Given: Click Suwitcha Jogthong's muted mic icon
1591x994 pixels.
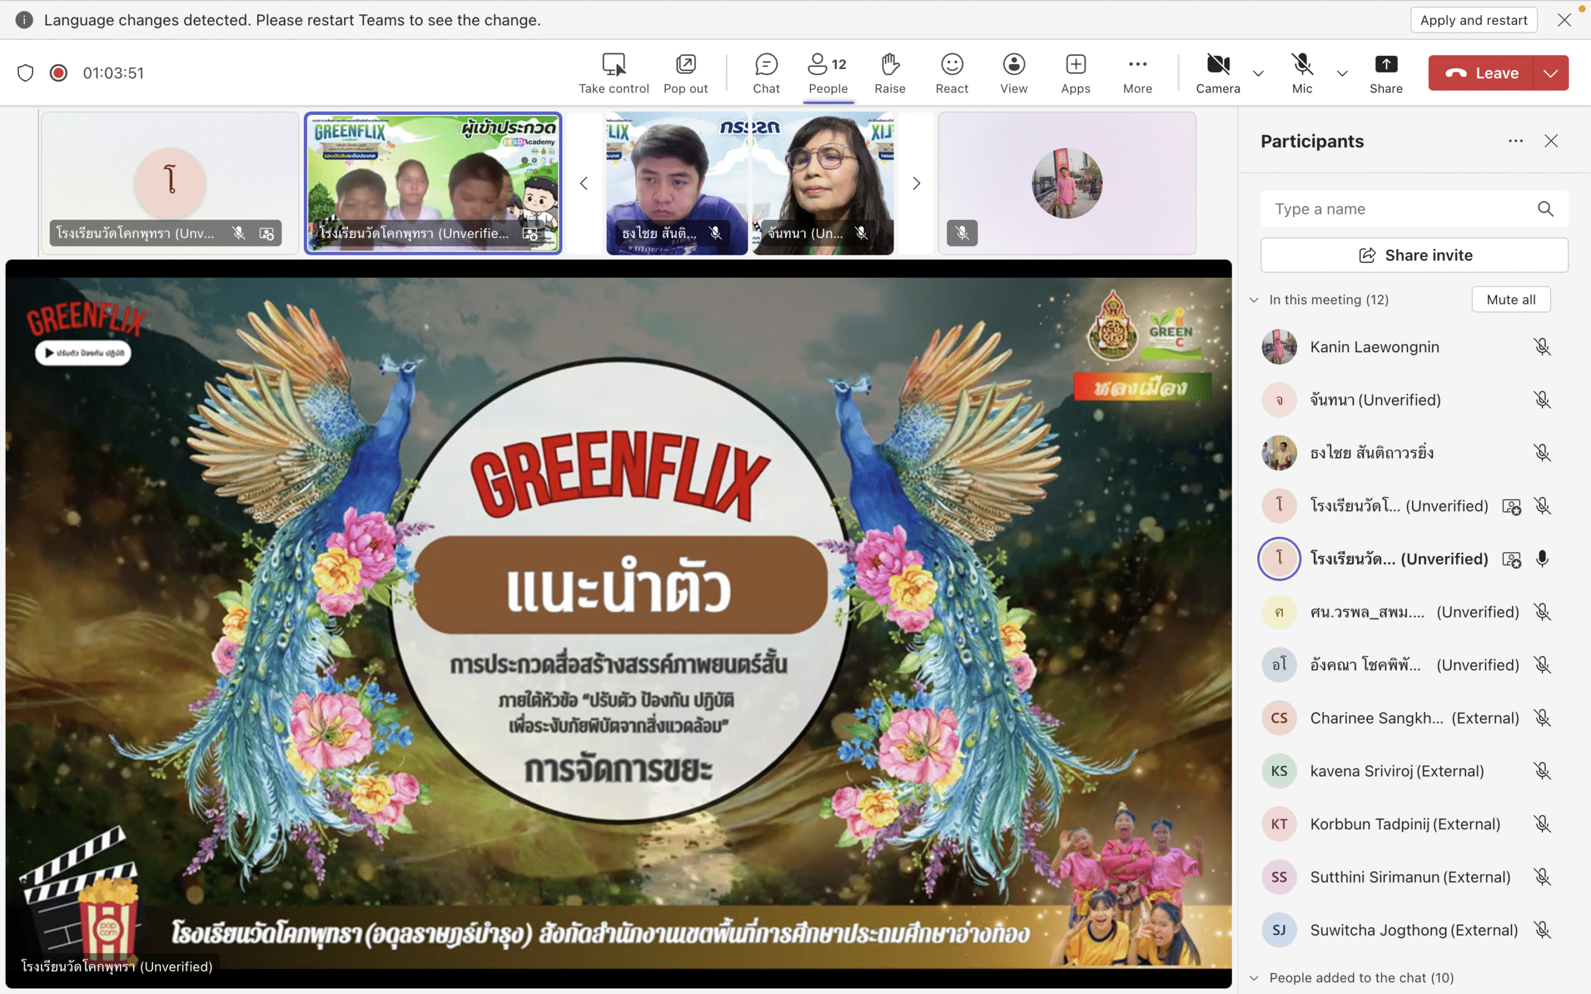Looking at the screenshot, I should (x=1542, y=929).
